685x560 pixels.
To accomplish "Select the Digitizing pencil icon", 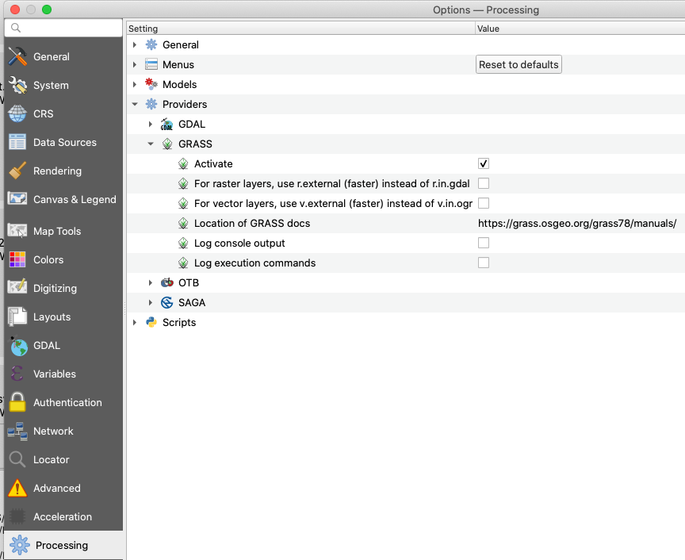I will pos(17,288).
